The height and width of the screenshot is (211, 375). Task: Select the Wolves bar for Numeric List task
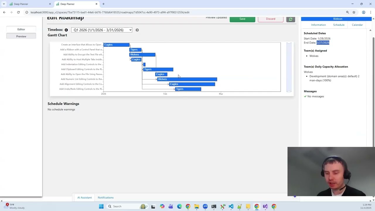[x=187, y=79]
